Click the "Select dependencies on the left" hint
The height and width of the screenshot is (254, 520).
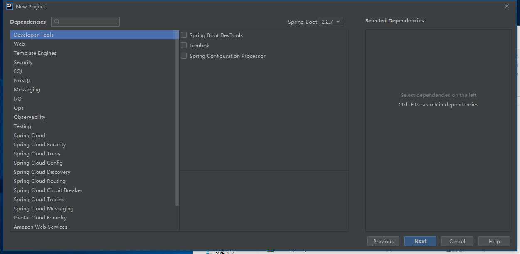(439, 95)
